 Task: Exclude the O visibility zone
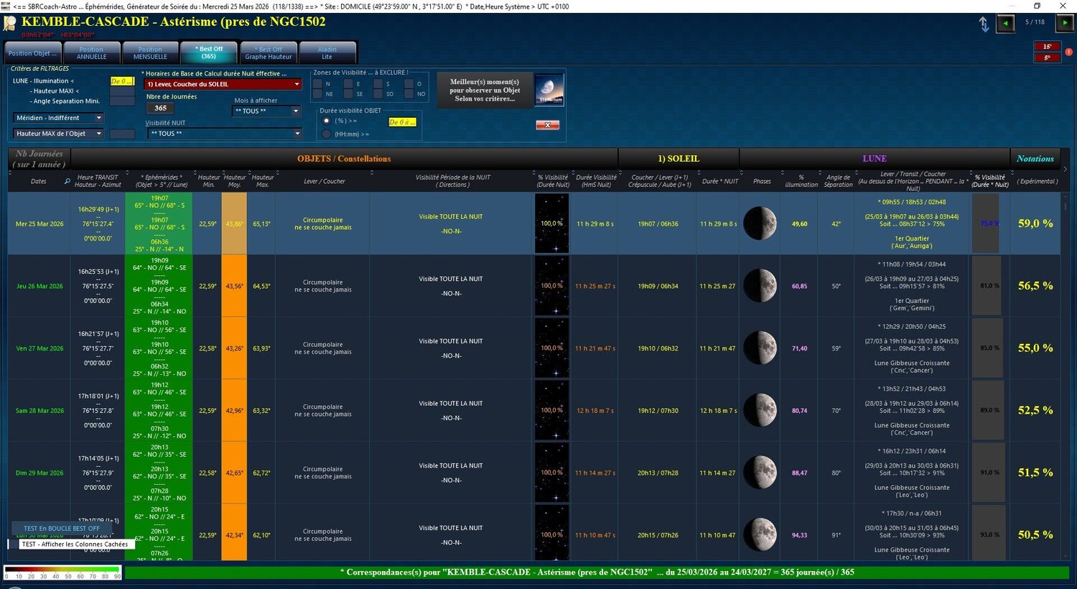(x=409, y=84)
